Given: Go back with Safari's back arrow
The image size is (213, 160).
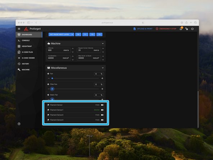Looking at the screenshot, I should click(36, 23).
